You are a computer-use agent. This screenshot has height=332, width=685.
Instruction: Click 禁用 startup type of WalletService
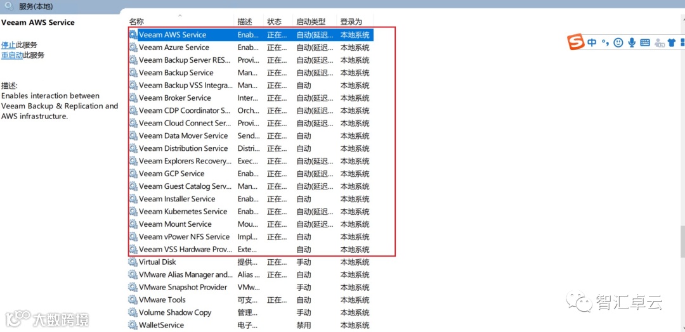point(304,326)
